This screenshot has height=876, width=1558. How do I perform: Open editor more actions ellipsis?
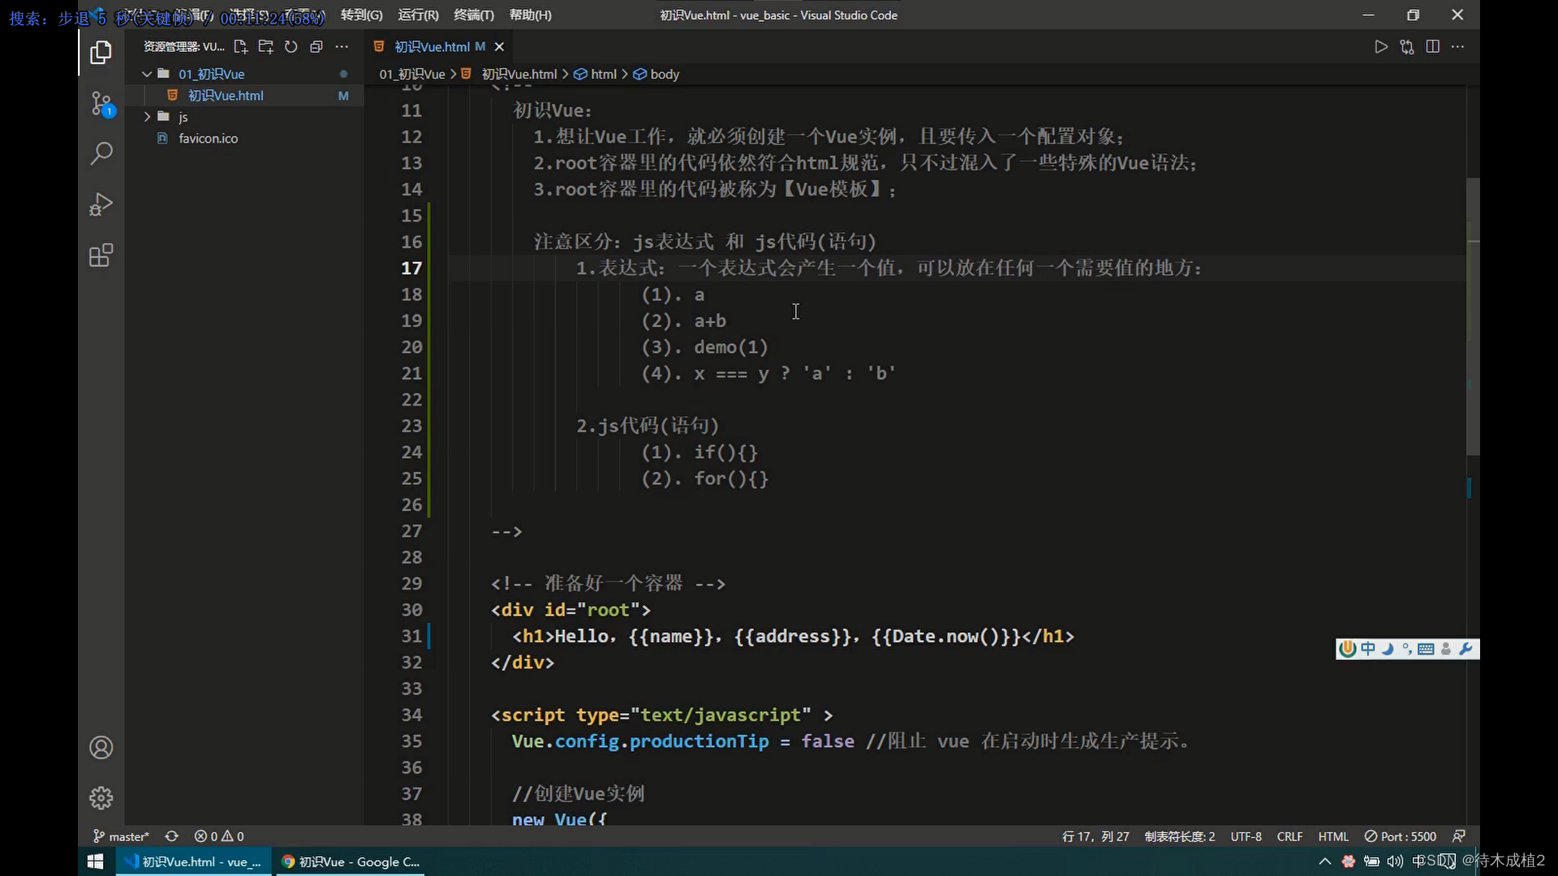coord(1457,47)
